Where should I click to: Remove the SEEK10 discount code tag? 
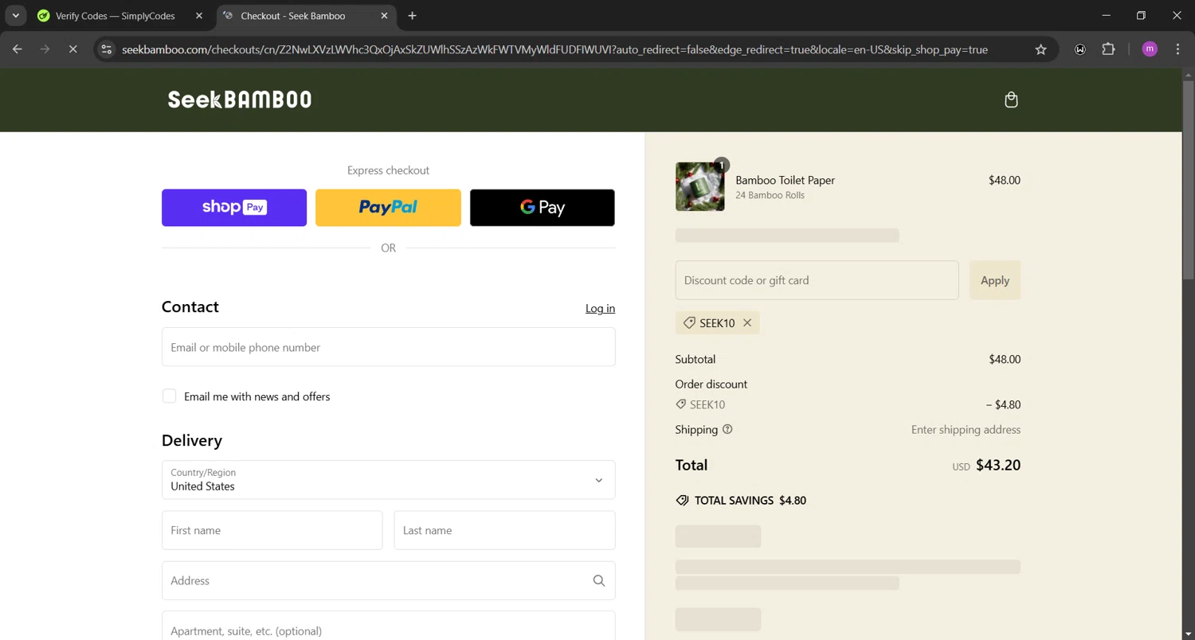tap(747, 323)
